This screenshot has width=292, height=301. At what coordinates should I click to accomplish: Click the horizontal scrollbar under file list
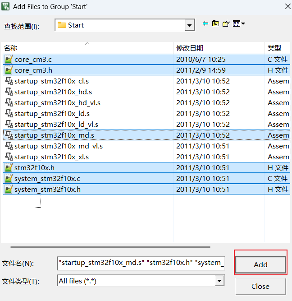pyautogui.click(x=110, y=247)
